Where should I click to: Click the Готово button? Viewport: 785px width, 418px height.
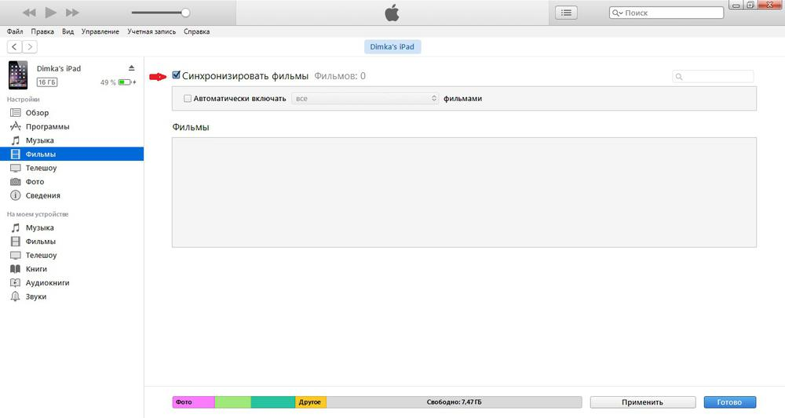pyautogui.click(x=729, y=402)
